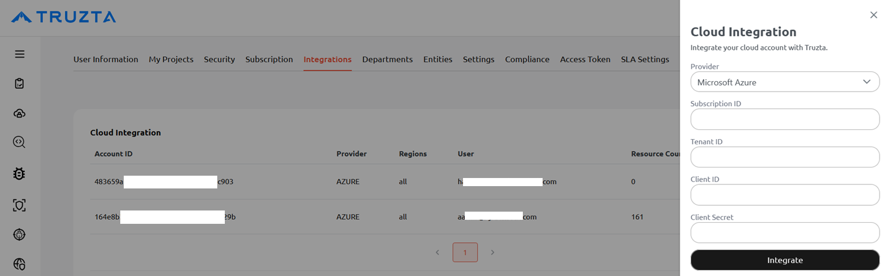
Task: Click the clipboard checklist sidebar icon
Action: pyautogui.click(x=20, y=83)
